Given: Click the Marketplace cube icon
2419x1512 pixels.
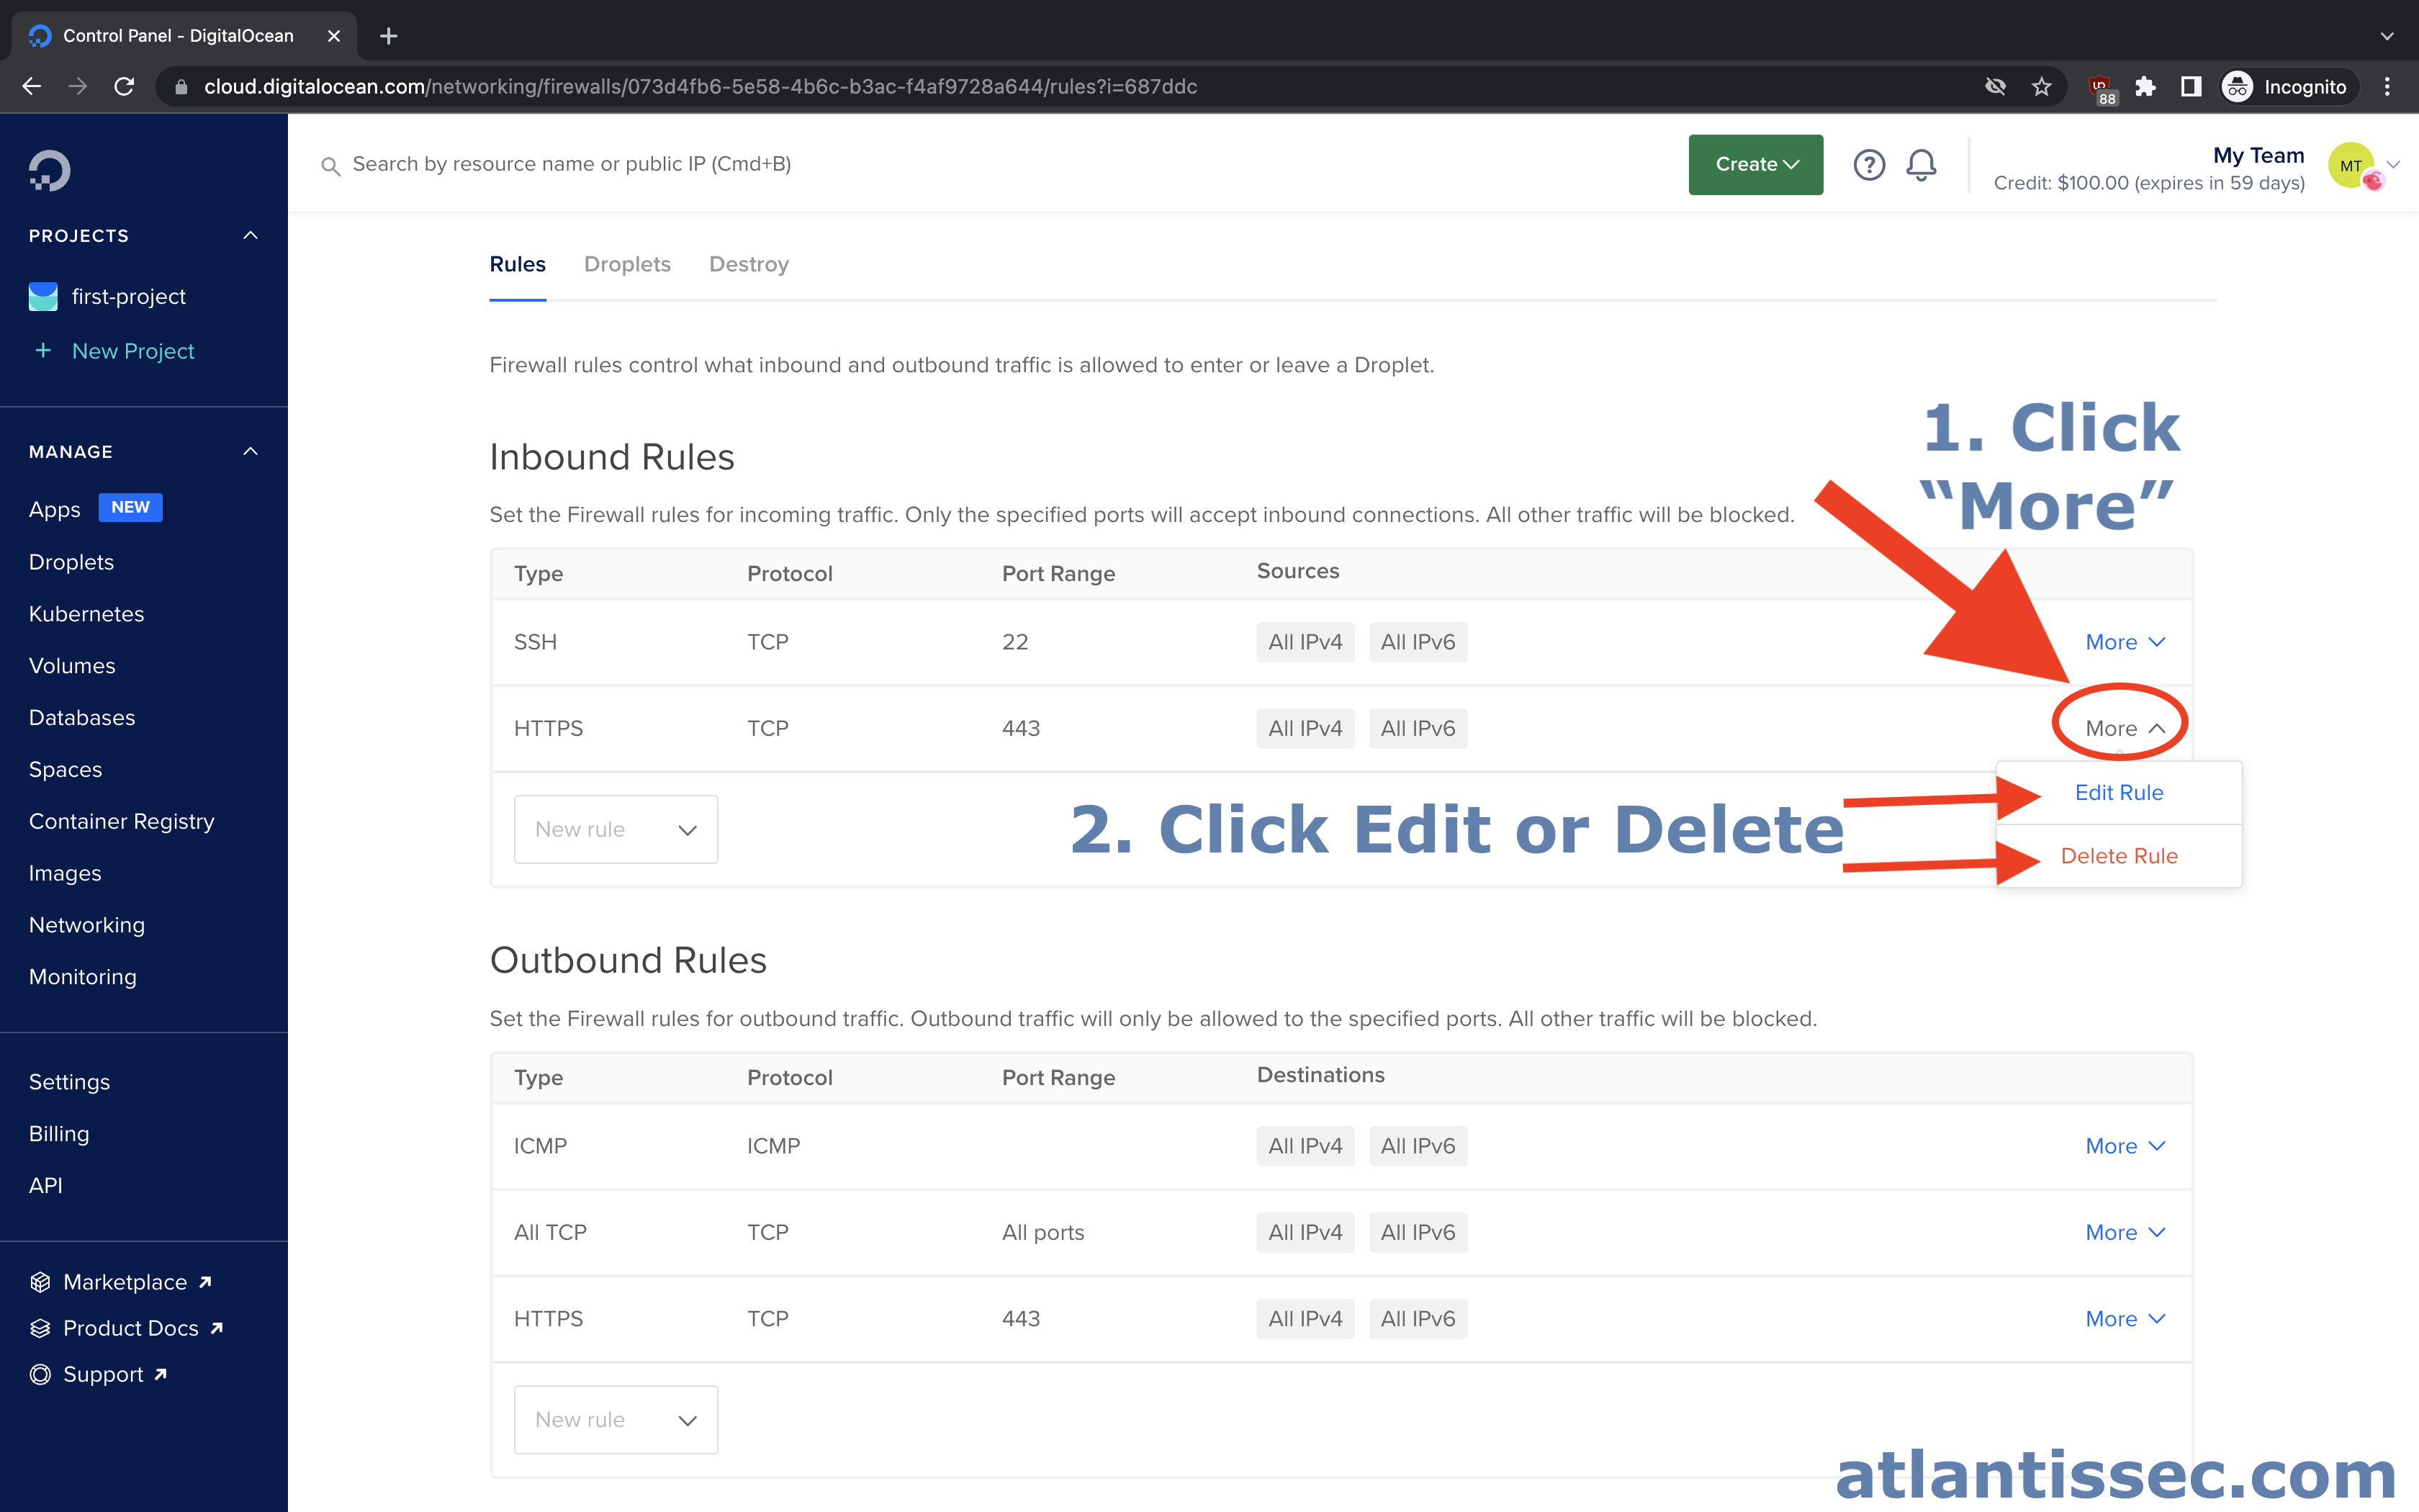Looking at the screenshot, I should click(x=40, y=1282).
